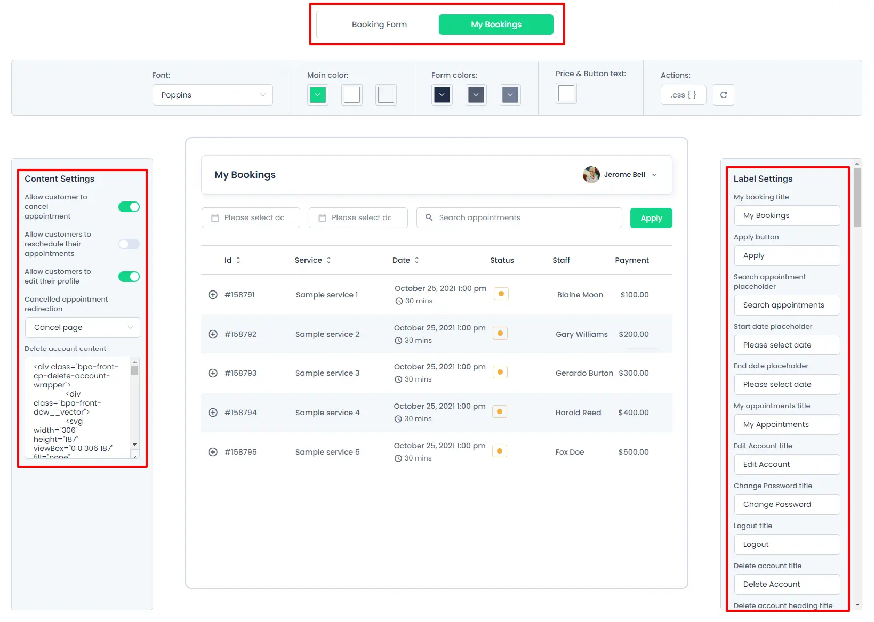The height and width of the screenshot is (622, 874).
Task: Open Cancelled appointment redirection dropdown
Action: tap(82, 327)
